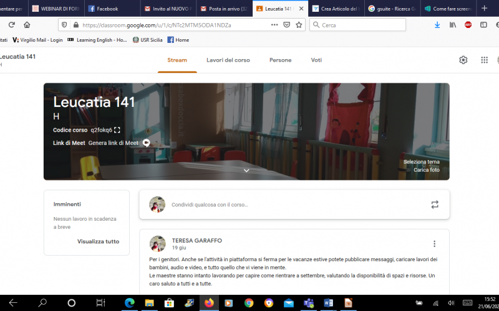Open the Library icon in toolbar

(x=453, y=25)
